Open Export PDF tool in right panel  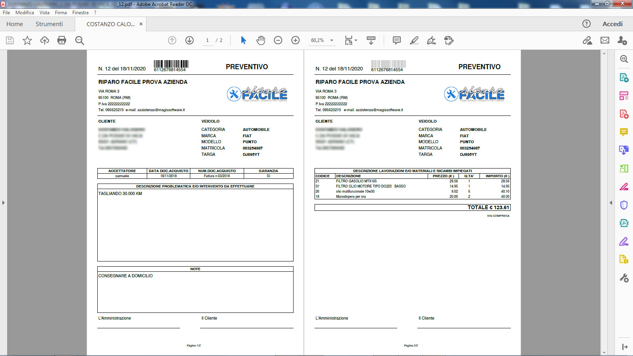pyautogui.click(x=624, y=78)
